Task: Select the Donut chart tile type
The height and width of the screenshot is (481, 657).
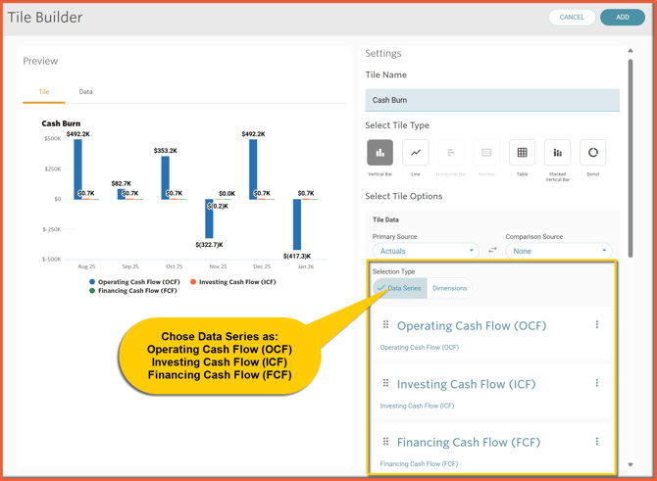Action: pos(593,153)
